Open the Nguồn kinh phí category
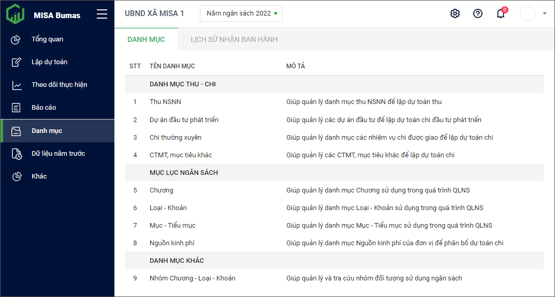 point(172,243)
